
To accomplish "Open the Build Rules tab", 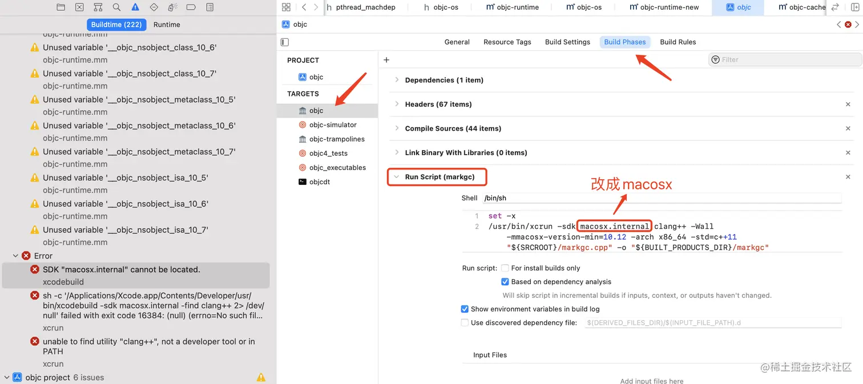I will (x=678, y=42).
